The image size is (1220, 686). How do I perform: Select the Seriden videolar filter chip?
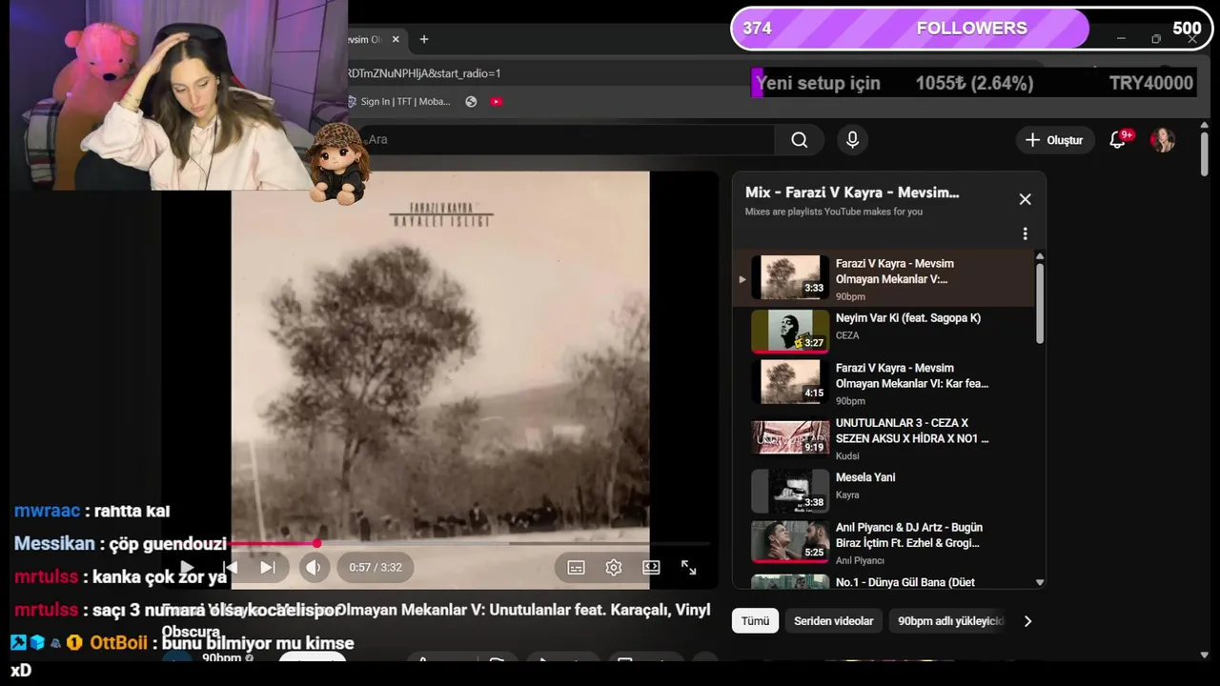click(834, 621)
